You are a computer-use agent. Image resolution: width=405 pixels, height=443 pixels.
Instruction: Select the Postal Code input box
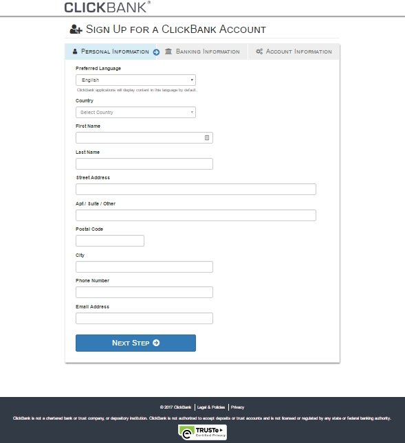tap(110, 240)
